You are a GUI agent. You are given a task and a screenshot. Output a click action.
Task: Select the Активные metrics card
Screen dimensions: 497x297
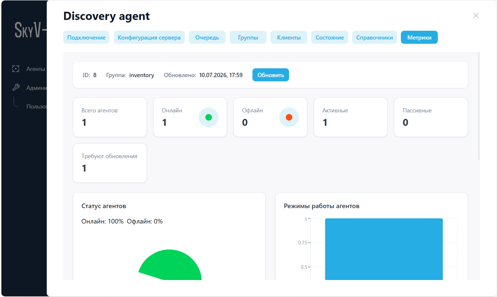(x=351, y=117)
